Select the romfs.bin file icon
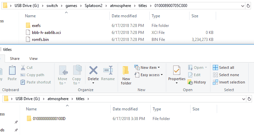 (x=28, y=39)
